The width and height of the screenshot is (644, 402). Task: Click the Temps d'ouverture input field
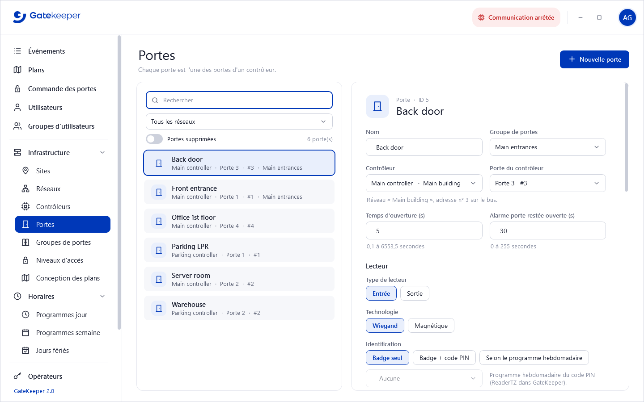pos(424,231)
